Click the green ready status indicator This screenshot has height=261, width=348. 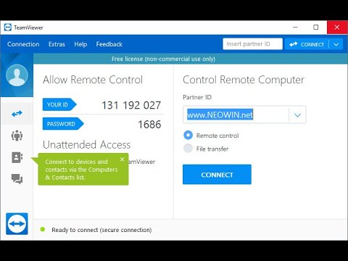click(x=43, y=229)
